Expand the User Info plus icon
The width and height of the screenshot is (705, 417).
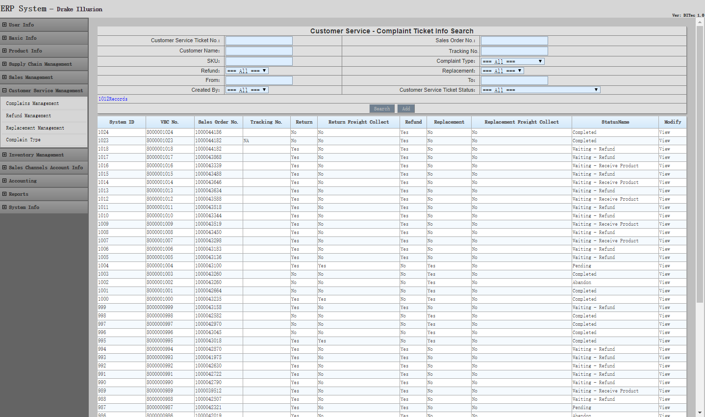pos(4,25)
